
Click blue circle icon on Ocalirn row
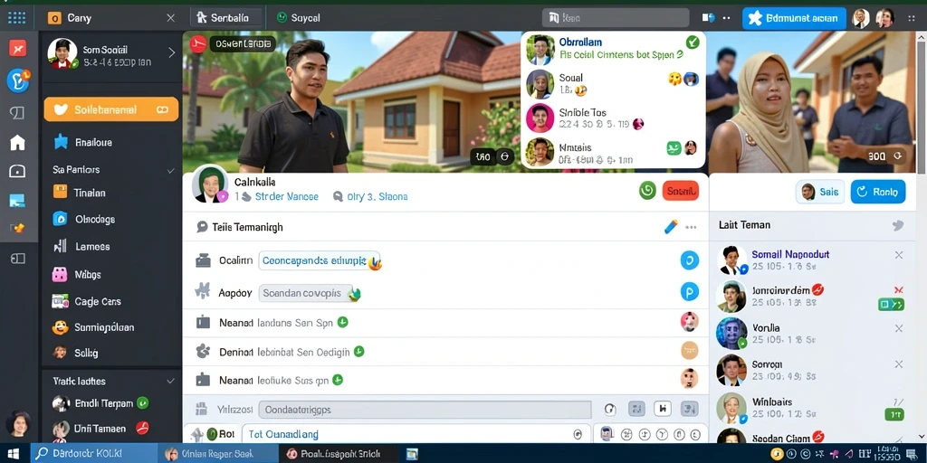[689, 260]
